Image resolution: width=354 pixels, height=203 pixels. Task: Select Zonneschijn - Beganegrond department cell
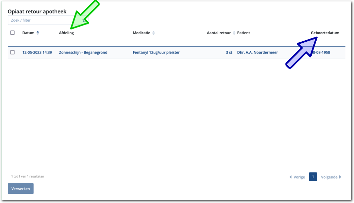point(83,52)
